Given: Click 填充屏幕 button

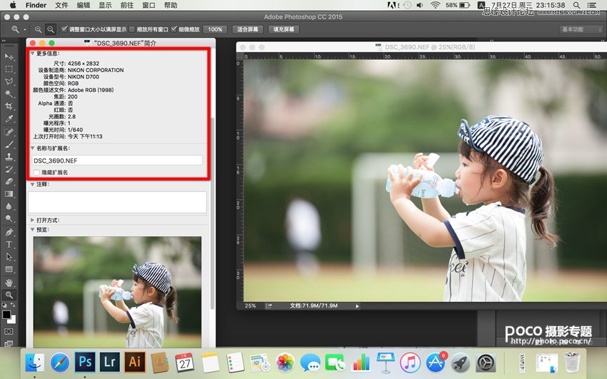Looking at the screenshot, I should [284, 29].
